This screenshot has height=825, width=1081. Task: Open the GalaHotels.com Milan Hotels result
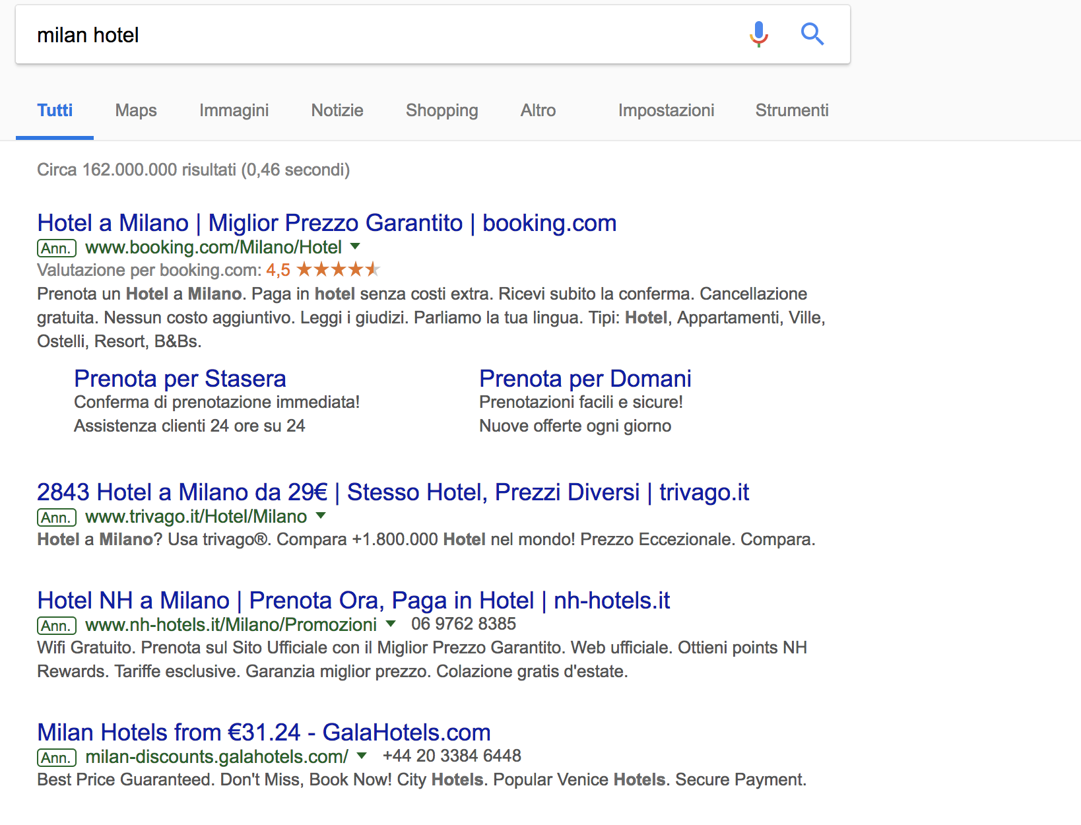coord(264,733)
